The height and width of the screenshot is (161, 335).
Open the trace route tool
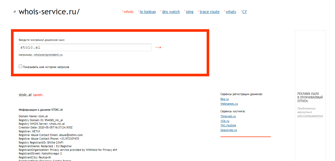[x=210, y=12]
